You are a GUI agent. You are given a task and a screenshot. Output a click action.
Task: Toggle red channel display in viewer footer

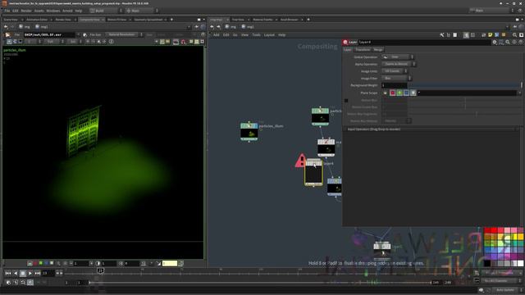(35, 264)
